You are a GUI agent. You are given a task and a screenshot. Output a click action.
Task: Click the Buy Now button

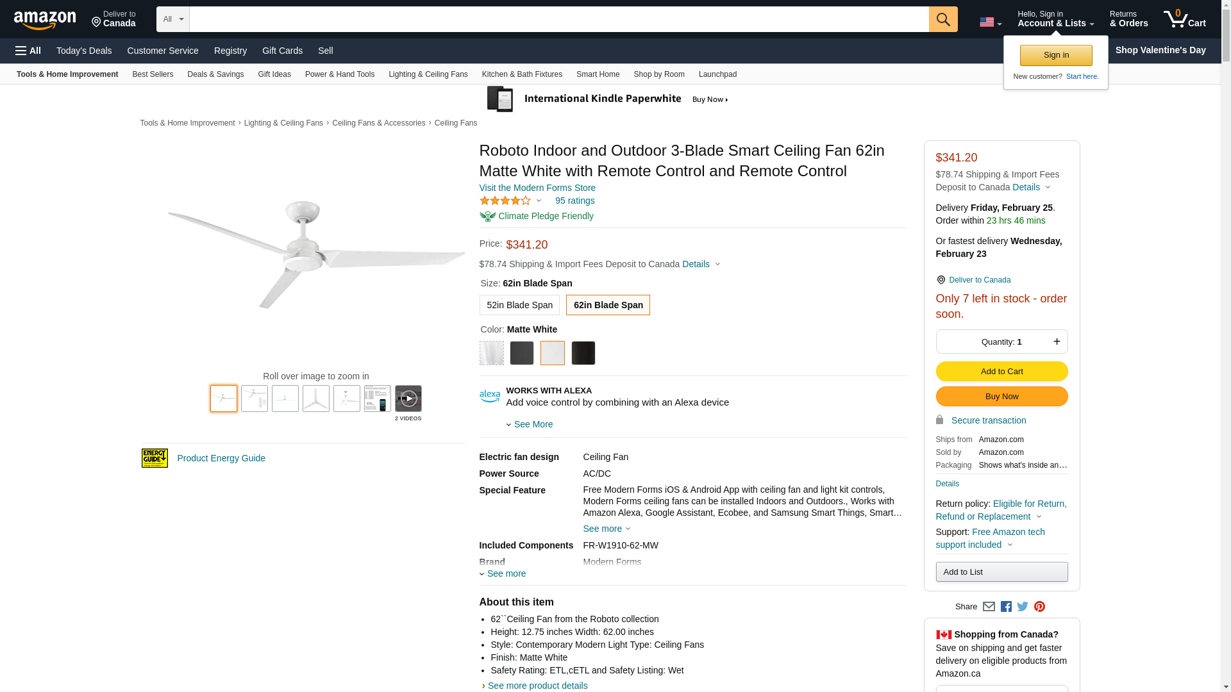coord(1001,397)
